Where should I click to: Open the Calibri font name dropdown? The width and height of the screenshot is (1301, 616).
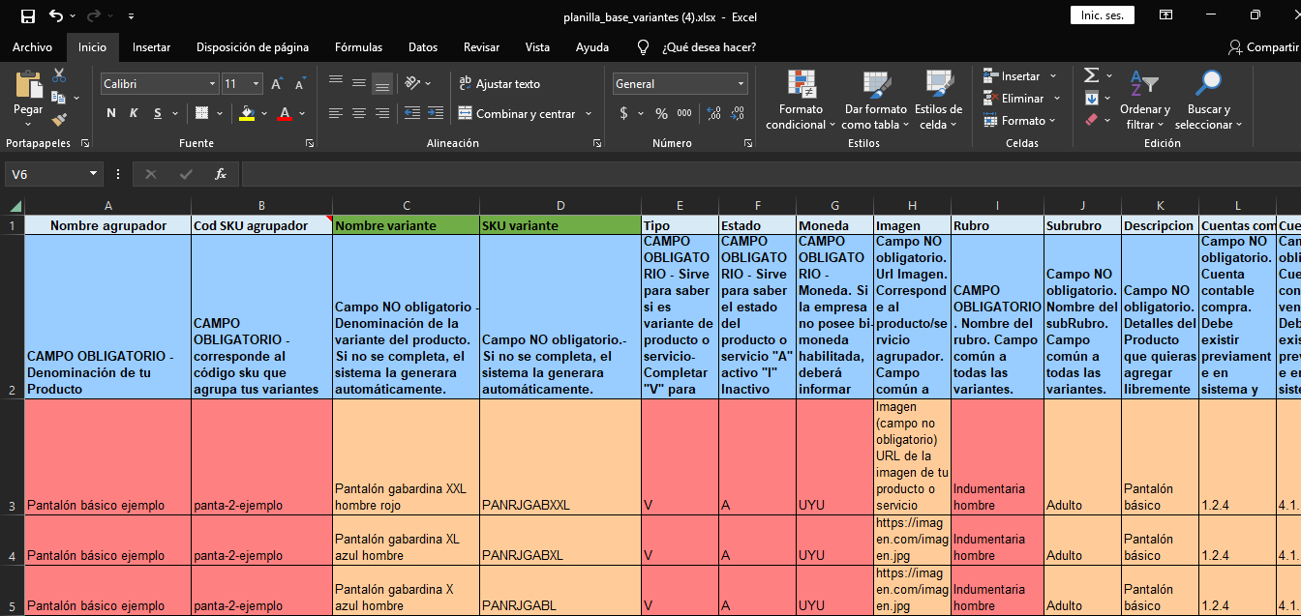pos(212,84)
